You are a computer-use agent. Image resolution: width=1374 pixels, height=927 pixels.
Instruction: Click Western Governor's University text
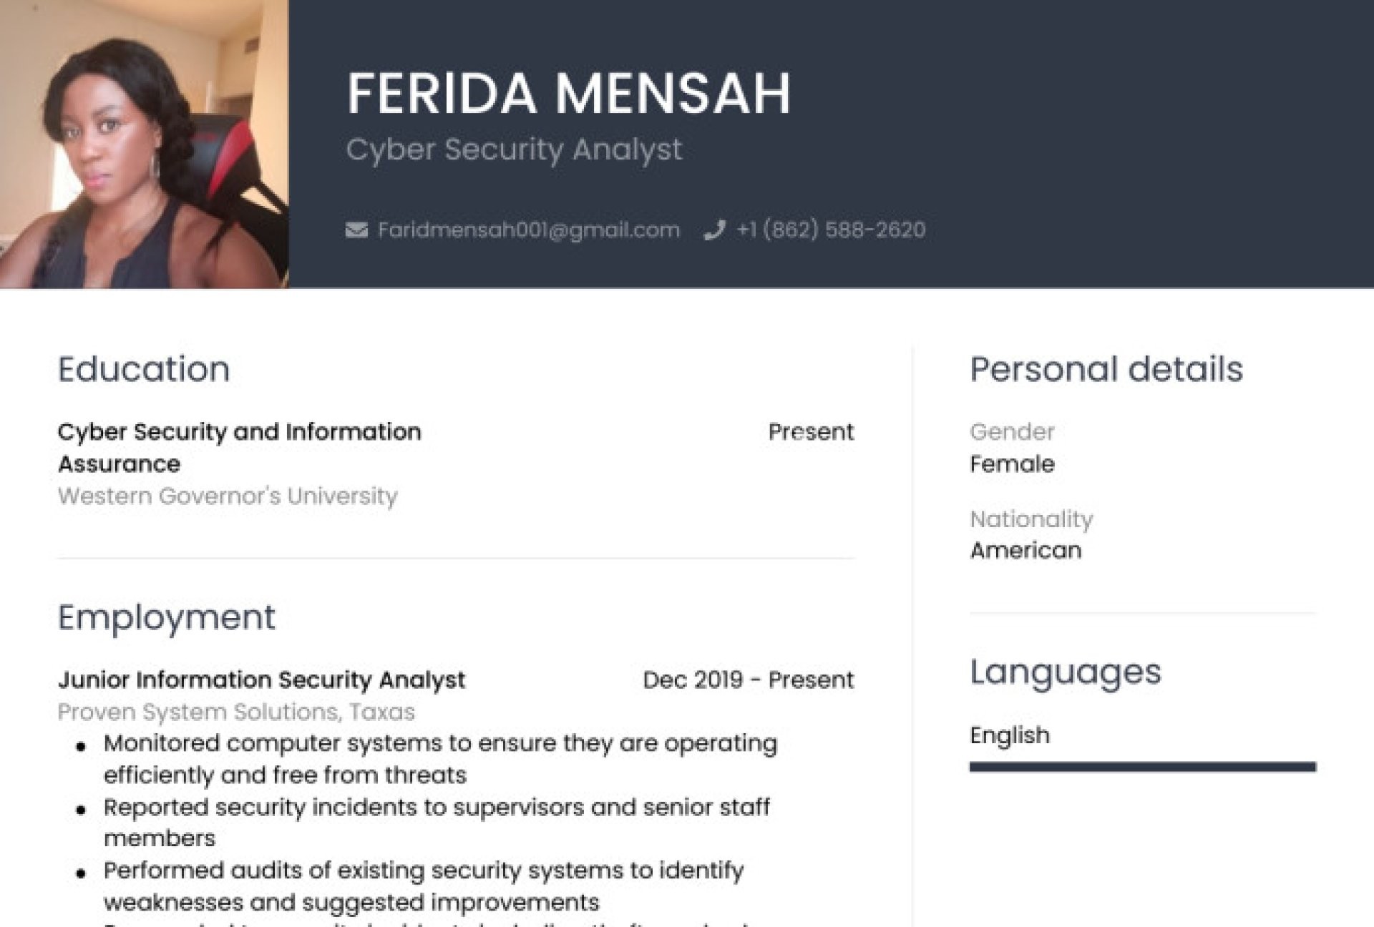(x=228, y=496)
